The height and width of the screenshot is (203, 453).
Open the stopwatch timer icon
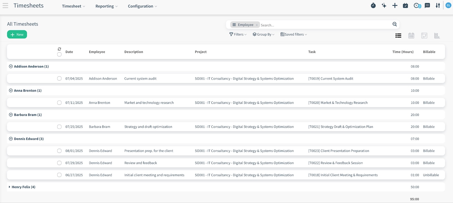373,6
